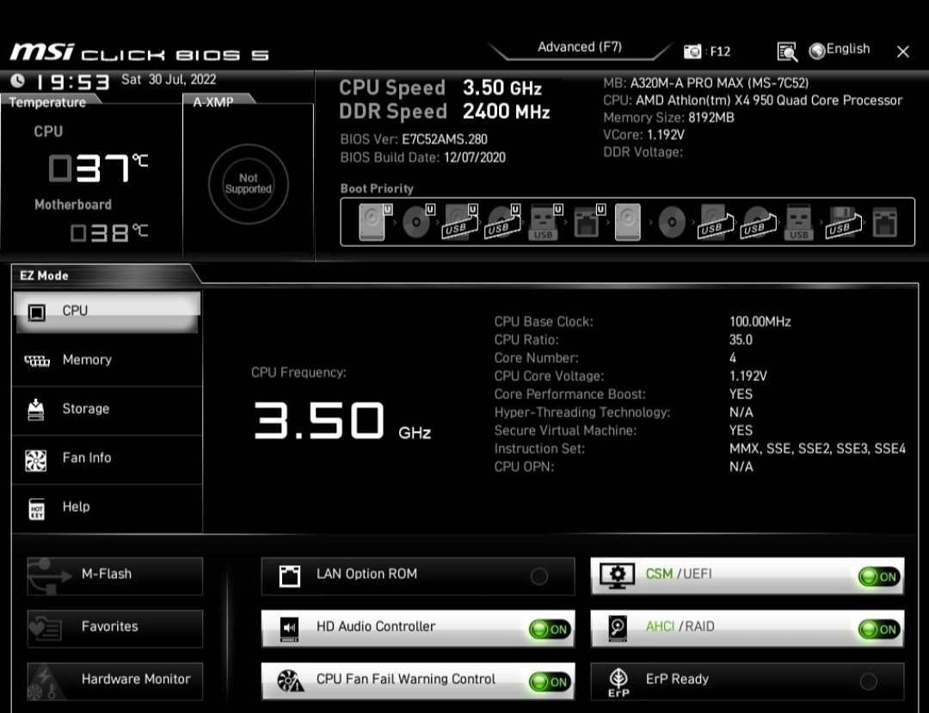Close the BIOS setup with the X

(902, 52)
